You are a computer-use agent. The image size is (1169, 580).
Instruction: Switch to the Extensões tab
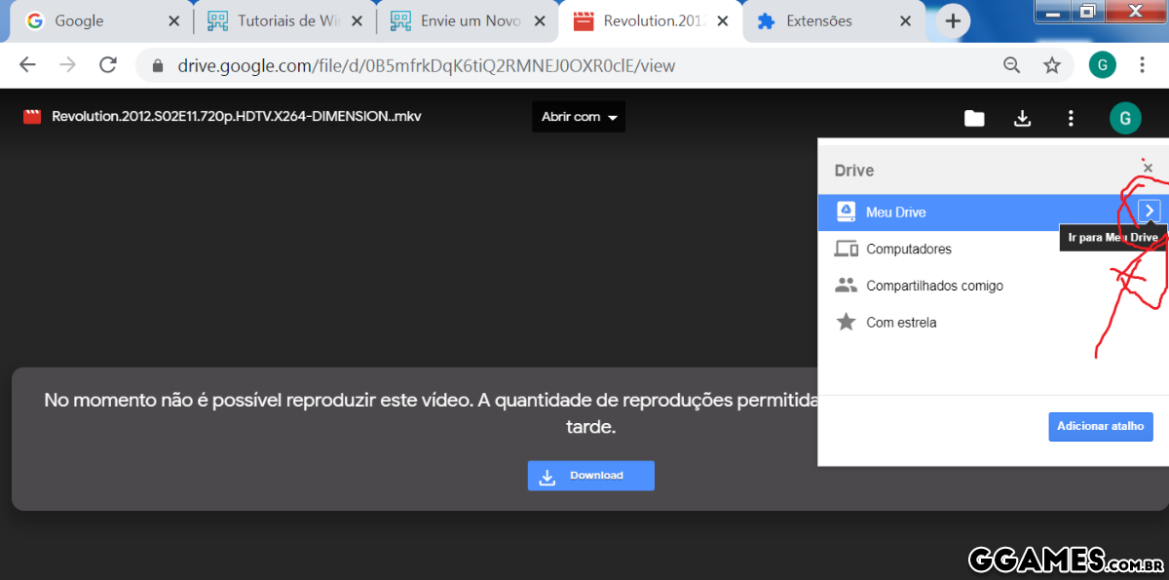click(x=818, y=21)
